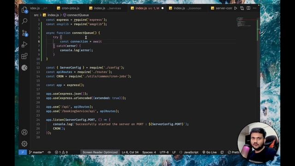This screenshot has width=295, height=166.
Task: Click Screen Reader Optimized status item
Action: click(100, 152)
